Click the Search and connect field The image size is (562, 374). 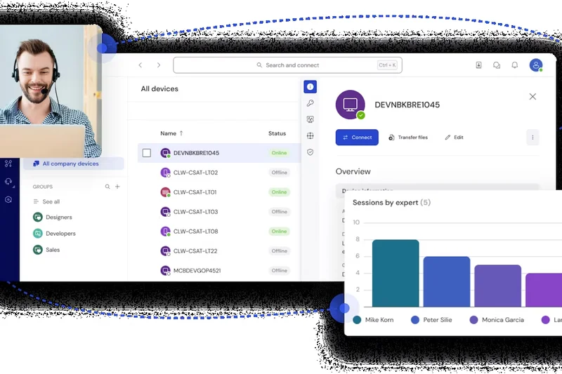pyautogui.click(x=287, y=65)
